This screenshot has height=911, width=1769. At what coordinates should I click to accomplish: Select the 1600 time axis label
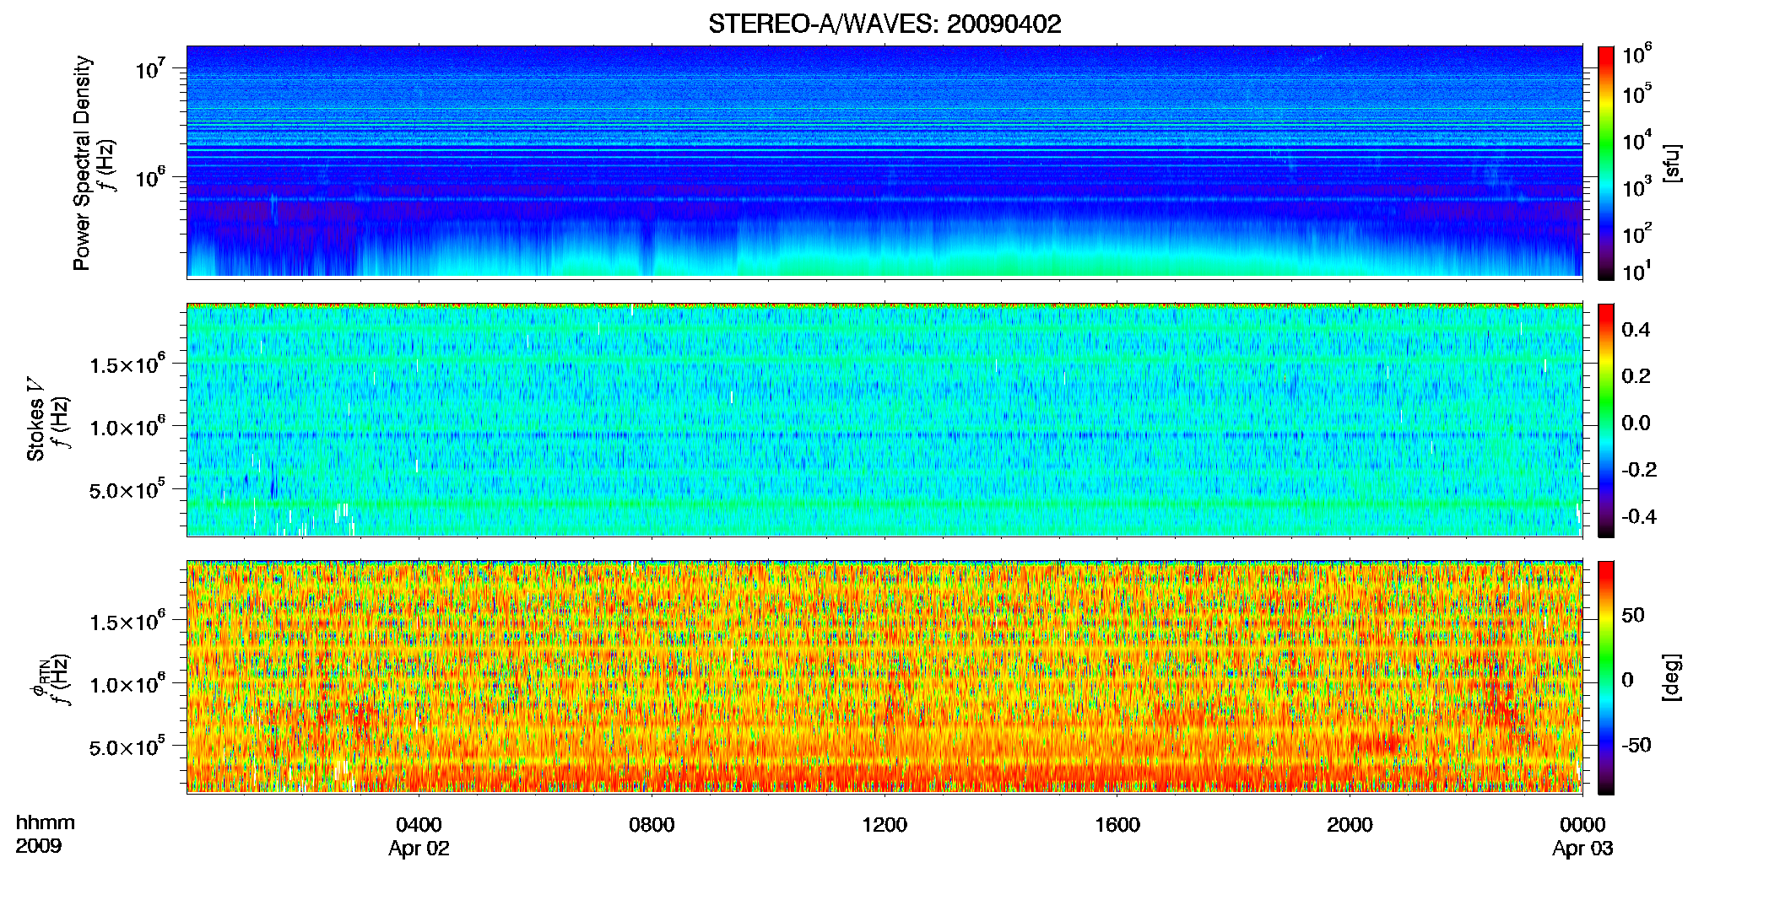pos(1117,825)
